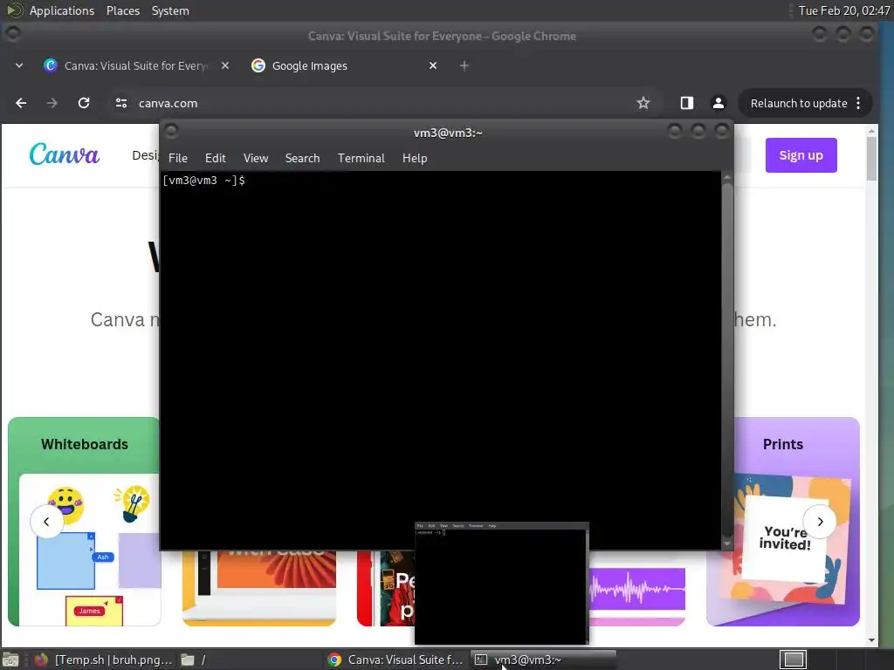Viewport: 894px width, 670px height.
Task: Go back in Chrome
Action: [21, 103]
